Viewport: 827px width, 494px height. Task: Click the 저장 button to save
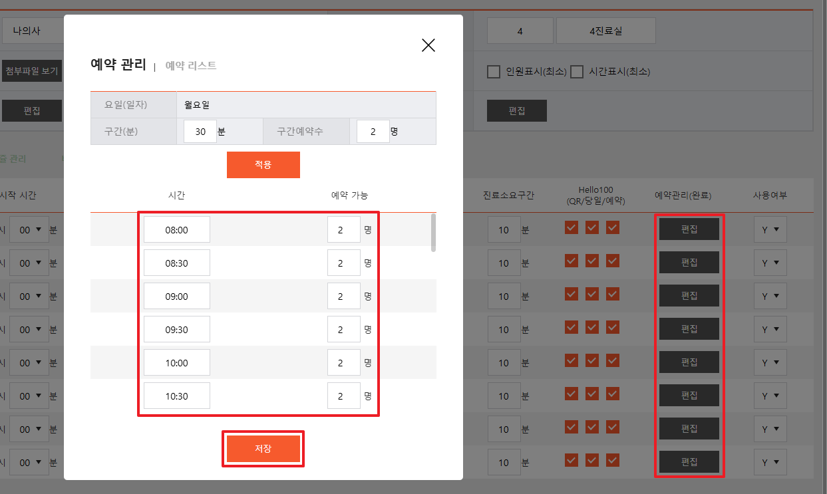[263, 449]
